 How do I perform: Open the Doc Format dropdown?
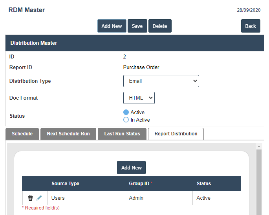coord(139,98)
